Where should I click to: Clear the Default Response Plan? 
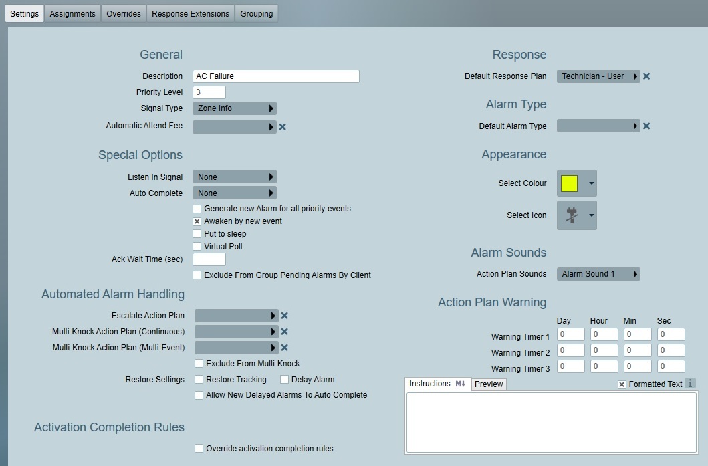point(646,76)
